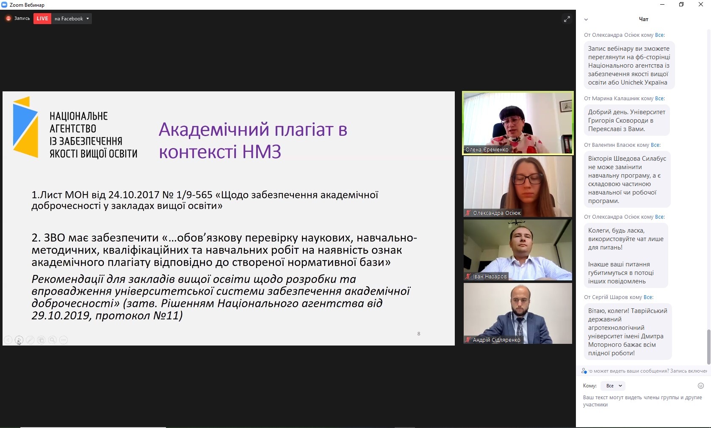Click the slide title 'Академічний плагіат в контексті НМЗ'
The image size is (711, 428).
point(253,140)
